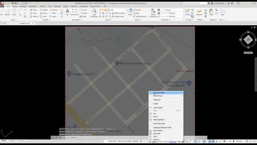Image resolution: width=257 pixels, height=145 pixels.
Task: Select the Text annotation tool
Action: (67, 12)
